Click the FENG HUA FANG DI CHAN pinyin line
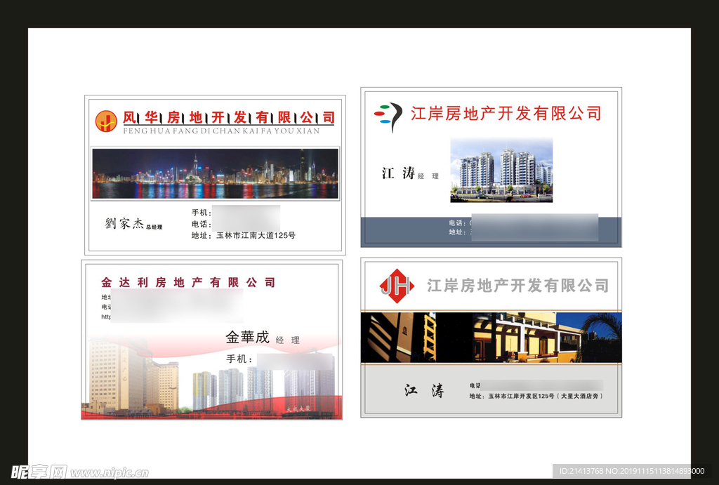 coord(221,131)
